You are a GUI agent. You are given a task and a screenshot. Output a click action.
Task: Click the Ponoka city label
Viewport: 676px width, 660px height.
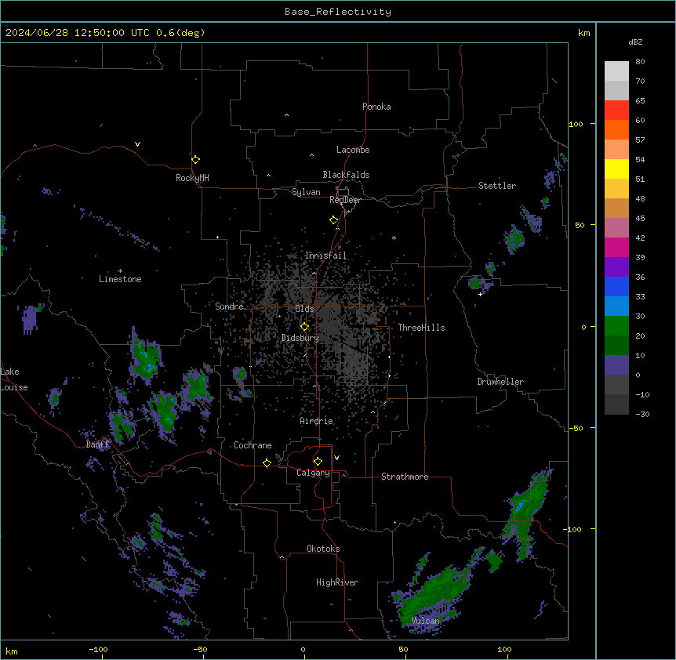point(376,107)
